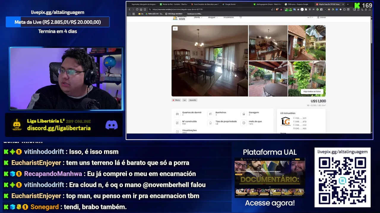Click the icon beside Visualizações
Image resolution: width=380 pixels, height=213 pixels.
(x=177, y=132)
